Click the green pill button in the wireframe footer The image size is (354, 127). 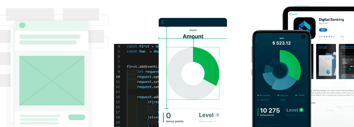click(x=77, y=117)
